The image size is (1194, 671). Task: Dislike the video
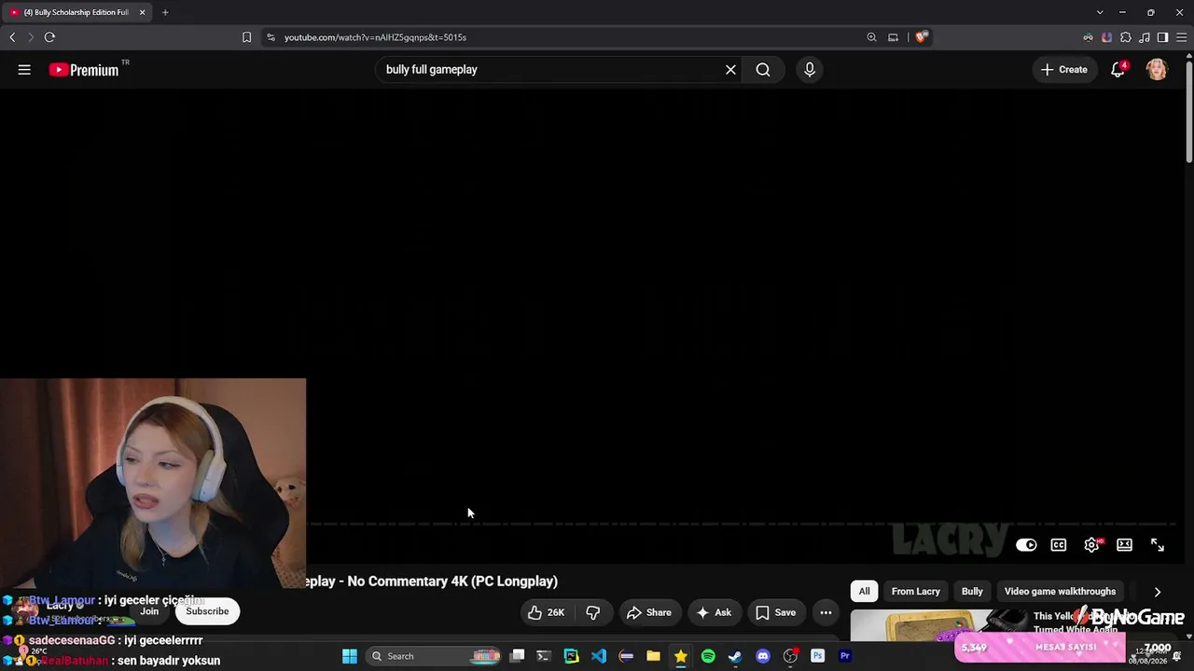592,612
